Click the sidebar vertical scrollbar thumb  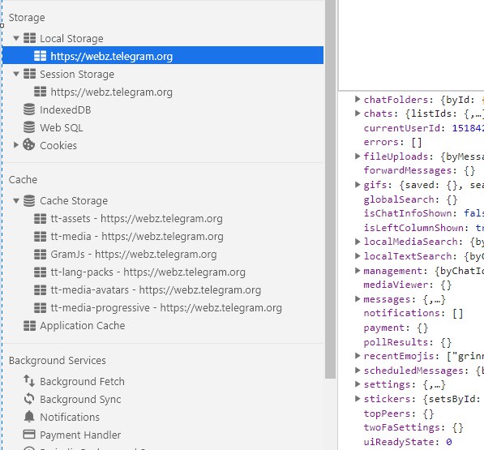click(x=330, y=189)
